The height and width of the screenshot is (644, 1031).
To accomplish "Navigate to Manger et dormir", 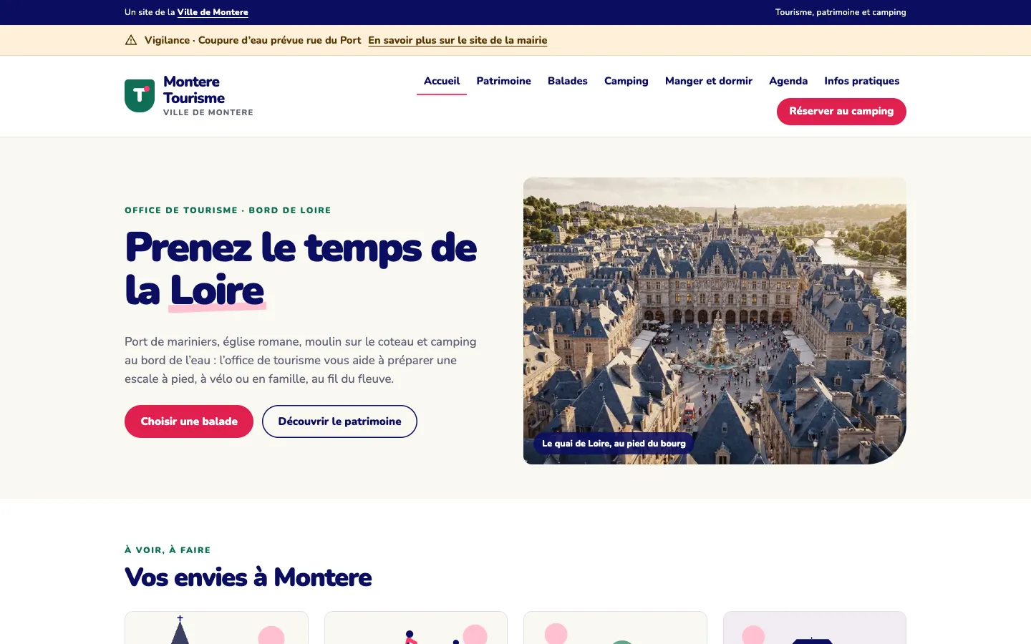I will [709, 81].
